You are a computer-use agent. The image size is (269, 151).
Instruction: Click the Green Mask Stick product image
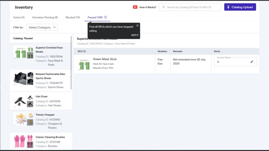(x=84, y=64)
